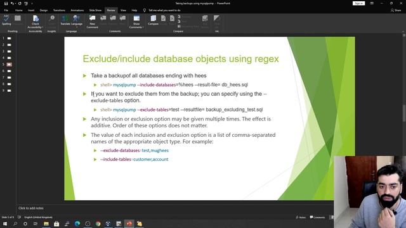Image resolution: width=406 pixels, height=228 pixels.
Task: Click the vertical scrollbar thumb of slide pane
Action: [x=404, y=113]
